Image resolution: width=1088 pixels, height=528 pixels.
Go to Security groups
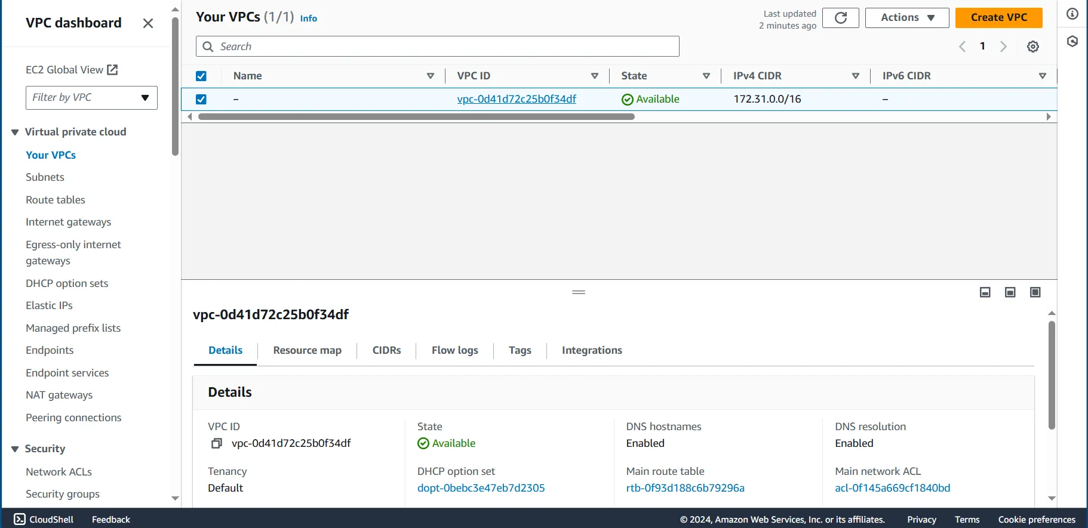[x=63, y=494]
